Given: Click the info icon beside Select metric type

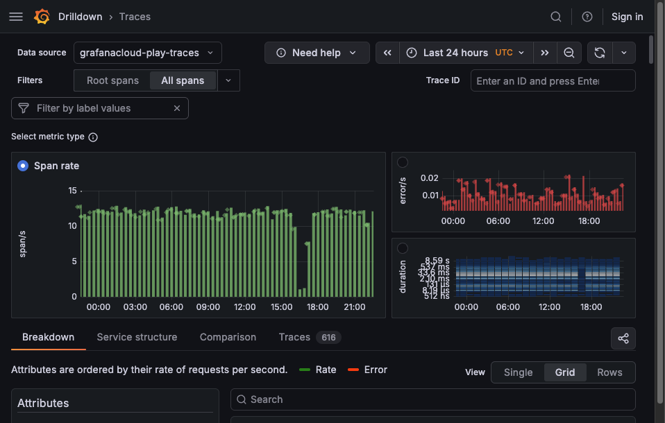Looking at the screenshot, I should (x=93, y=137).
